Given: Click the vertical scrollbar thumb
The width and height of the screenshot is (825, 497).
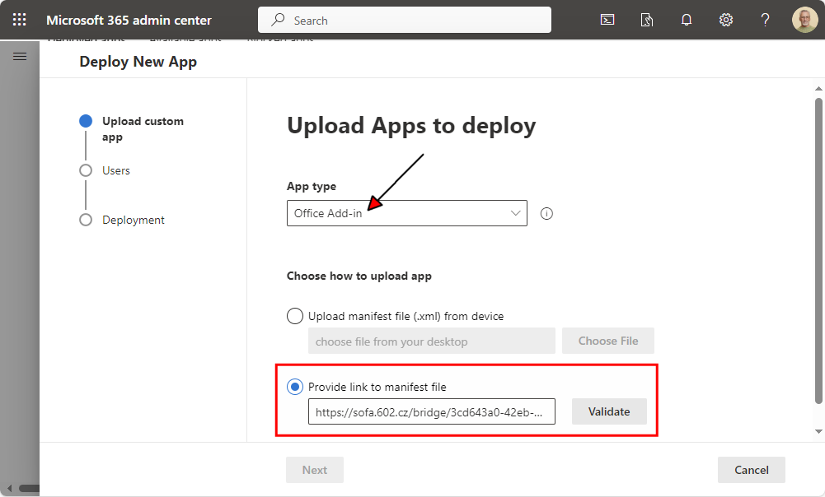Looking at the screenshot, I should click(818, 251).
